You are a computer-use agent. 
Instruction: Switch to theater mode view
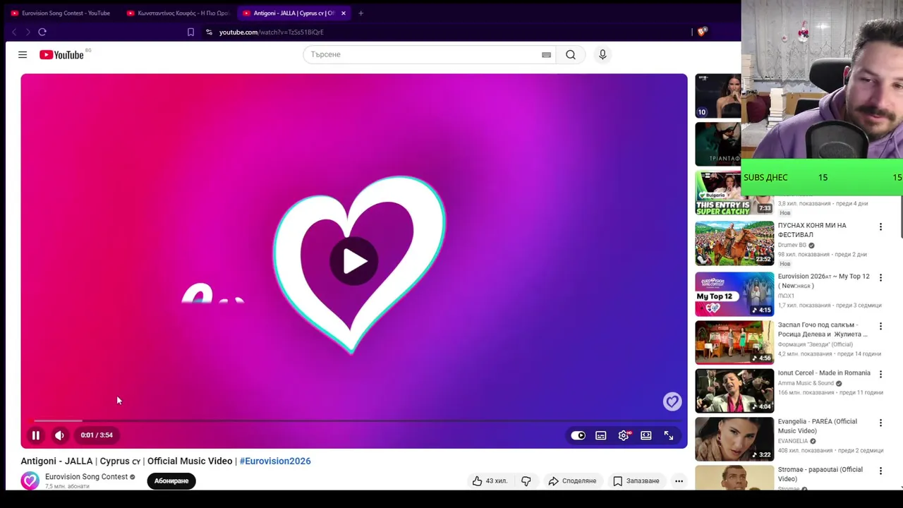(646, 435)
